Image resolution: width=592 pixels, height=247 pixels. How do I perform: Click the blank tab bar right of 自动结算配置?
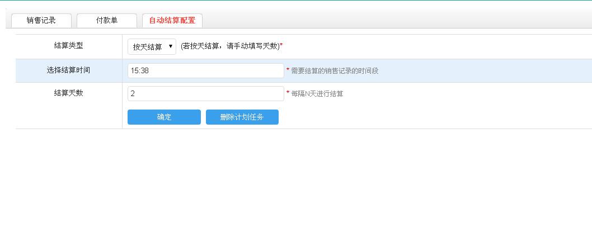point(392,21)
